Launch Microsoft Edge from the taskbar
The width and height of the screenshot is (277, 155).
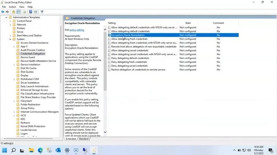[40, 150]
